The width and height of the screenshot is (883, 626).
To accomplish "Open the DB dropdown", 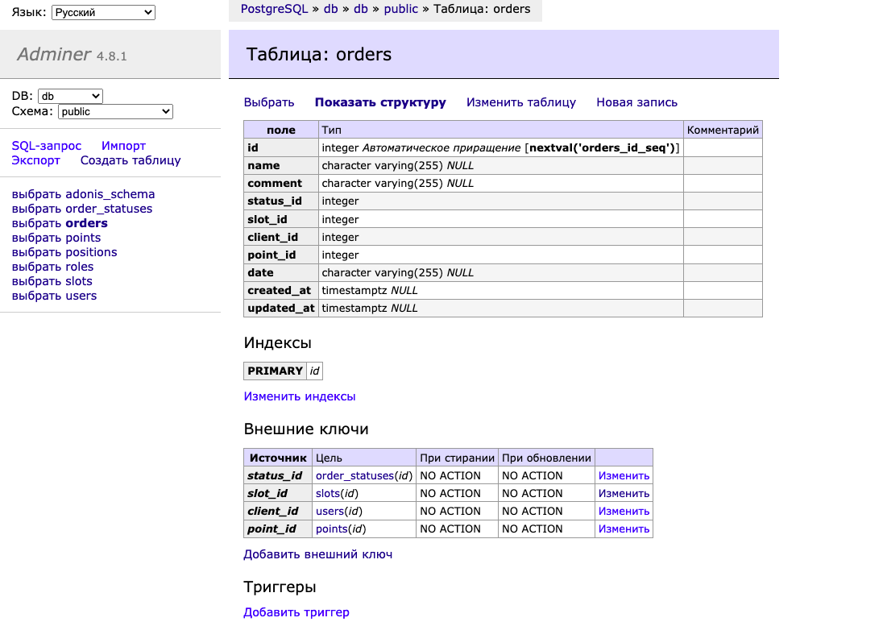I will point(69,94).
